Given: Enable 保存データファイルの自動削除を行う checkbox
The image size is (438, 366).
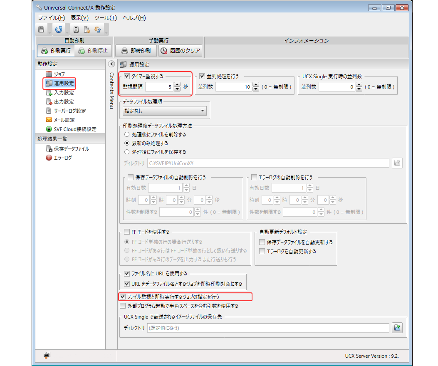Looking at the screenshot, I should tap(131, 177).
